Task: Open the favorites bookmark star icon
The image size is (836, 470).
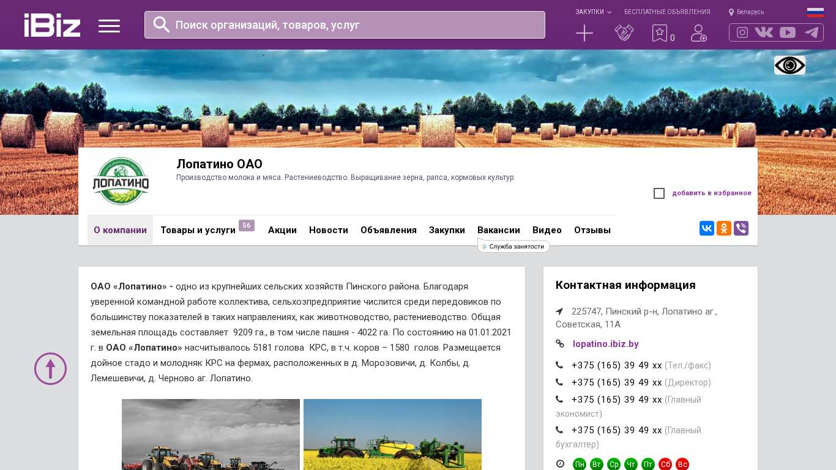Action: pyautogui.click(x=659, y=33)
